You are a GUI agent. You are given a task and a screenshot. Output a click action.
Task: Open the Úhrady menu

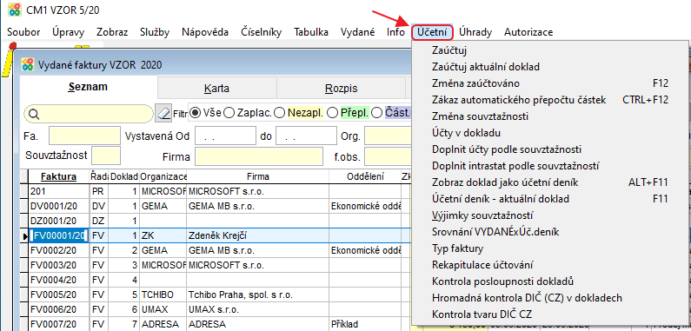(475, 32)
